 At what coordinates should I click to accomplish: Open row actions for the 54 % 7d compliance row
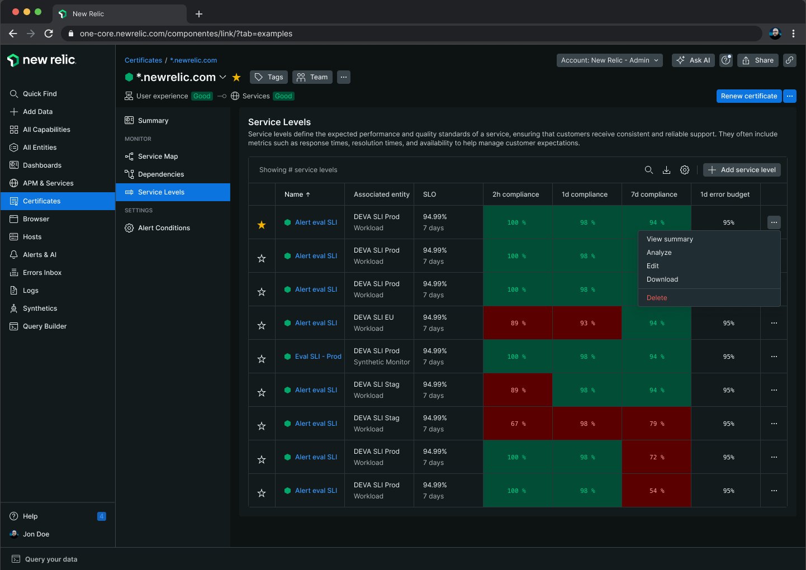point(774,491)
